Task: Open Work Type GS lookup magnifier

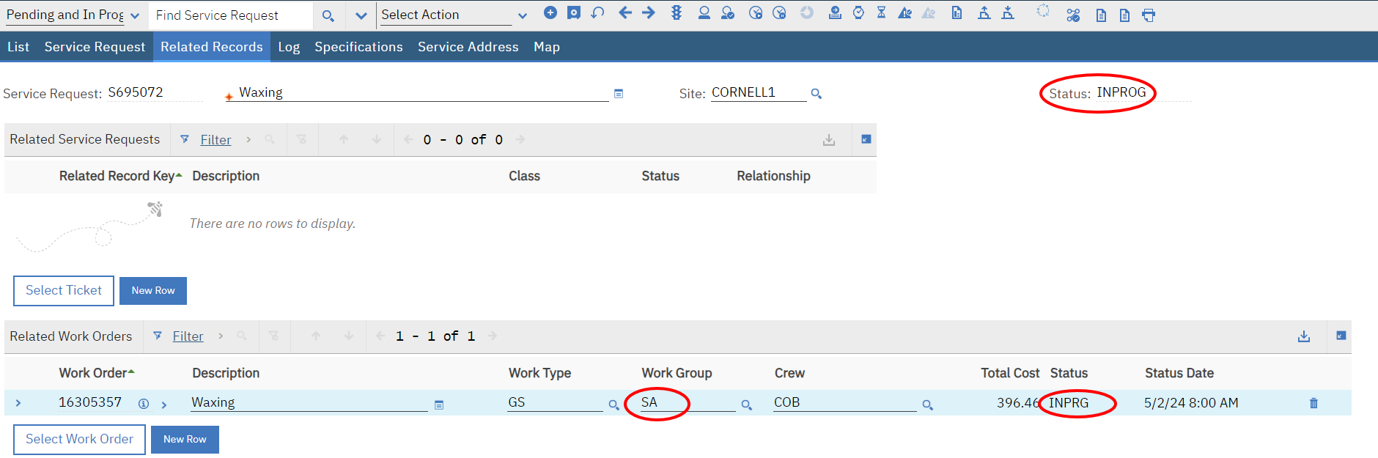Action: tap(614, 405)
